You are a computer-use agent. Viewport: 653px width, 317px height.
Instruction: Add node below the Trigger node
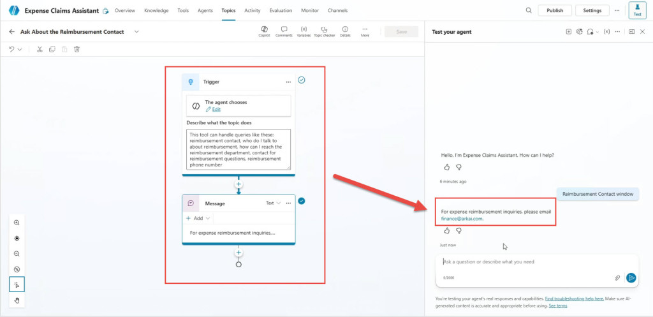(238, 184)
